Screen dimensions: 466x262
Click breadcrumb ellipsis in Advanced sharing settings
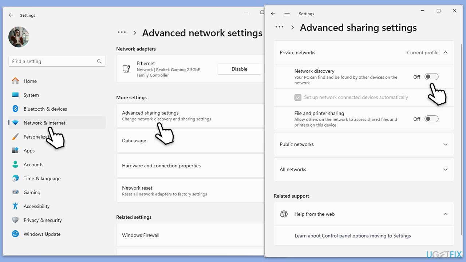279,27
